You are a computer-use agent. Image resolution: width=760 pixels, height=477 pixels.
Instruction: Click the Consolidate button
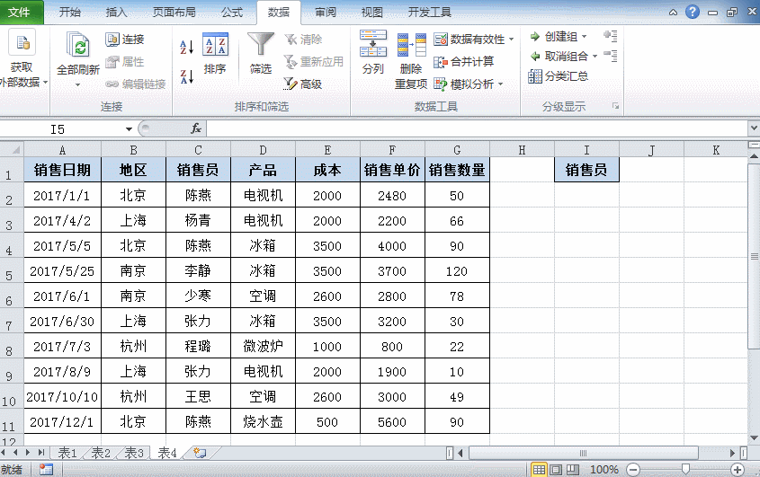pos(464,61)
